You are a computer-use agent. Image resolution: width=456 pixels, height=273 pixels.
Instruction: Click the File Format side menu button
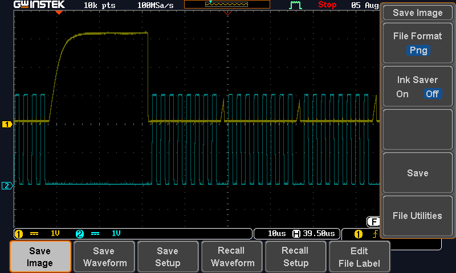(418, 43)
